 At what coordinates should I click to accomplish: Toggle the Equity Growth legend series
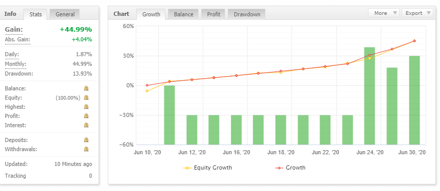coord(208,168)
